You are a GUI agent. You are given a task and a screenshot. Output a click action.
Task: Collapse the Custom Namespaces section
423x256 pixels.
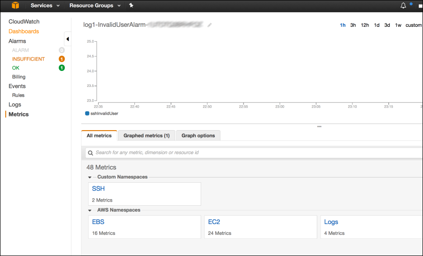90,177
